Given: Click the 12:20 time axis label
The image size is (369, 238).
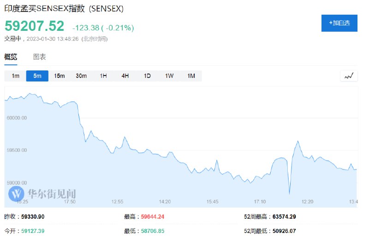Looking at the screenshot, I should (307, 202).
